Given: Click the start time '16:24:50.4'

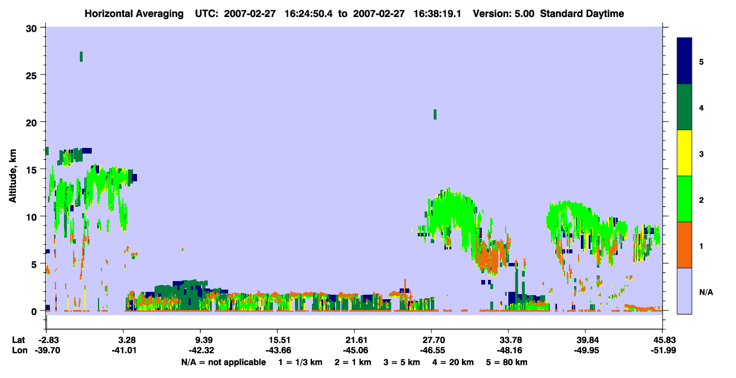Looking at the screenshot, I should pos(309,14).
